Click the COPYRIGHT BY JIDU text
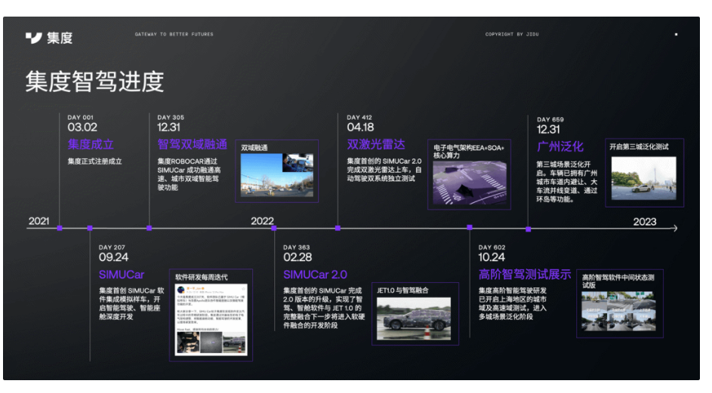The image size is (712, 393). [x=512, y=35]
